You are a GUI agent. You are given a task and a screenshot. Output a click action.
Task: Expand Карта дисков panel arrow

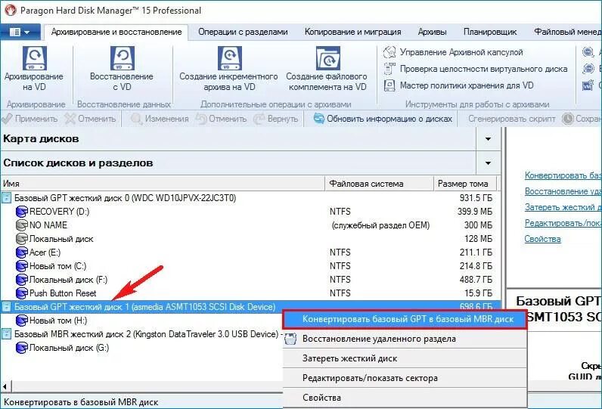pyautogui.click(x=488, y=139)
